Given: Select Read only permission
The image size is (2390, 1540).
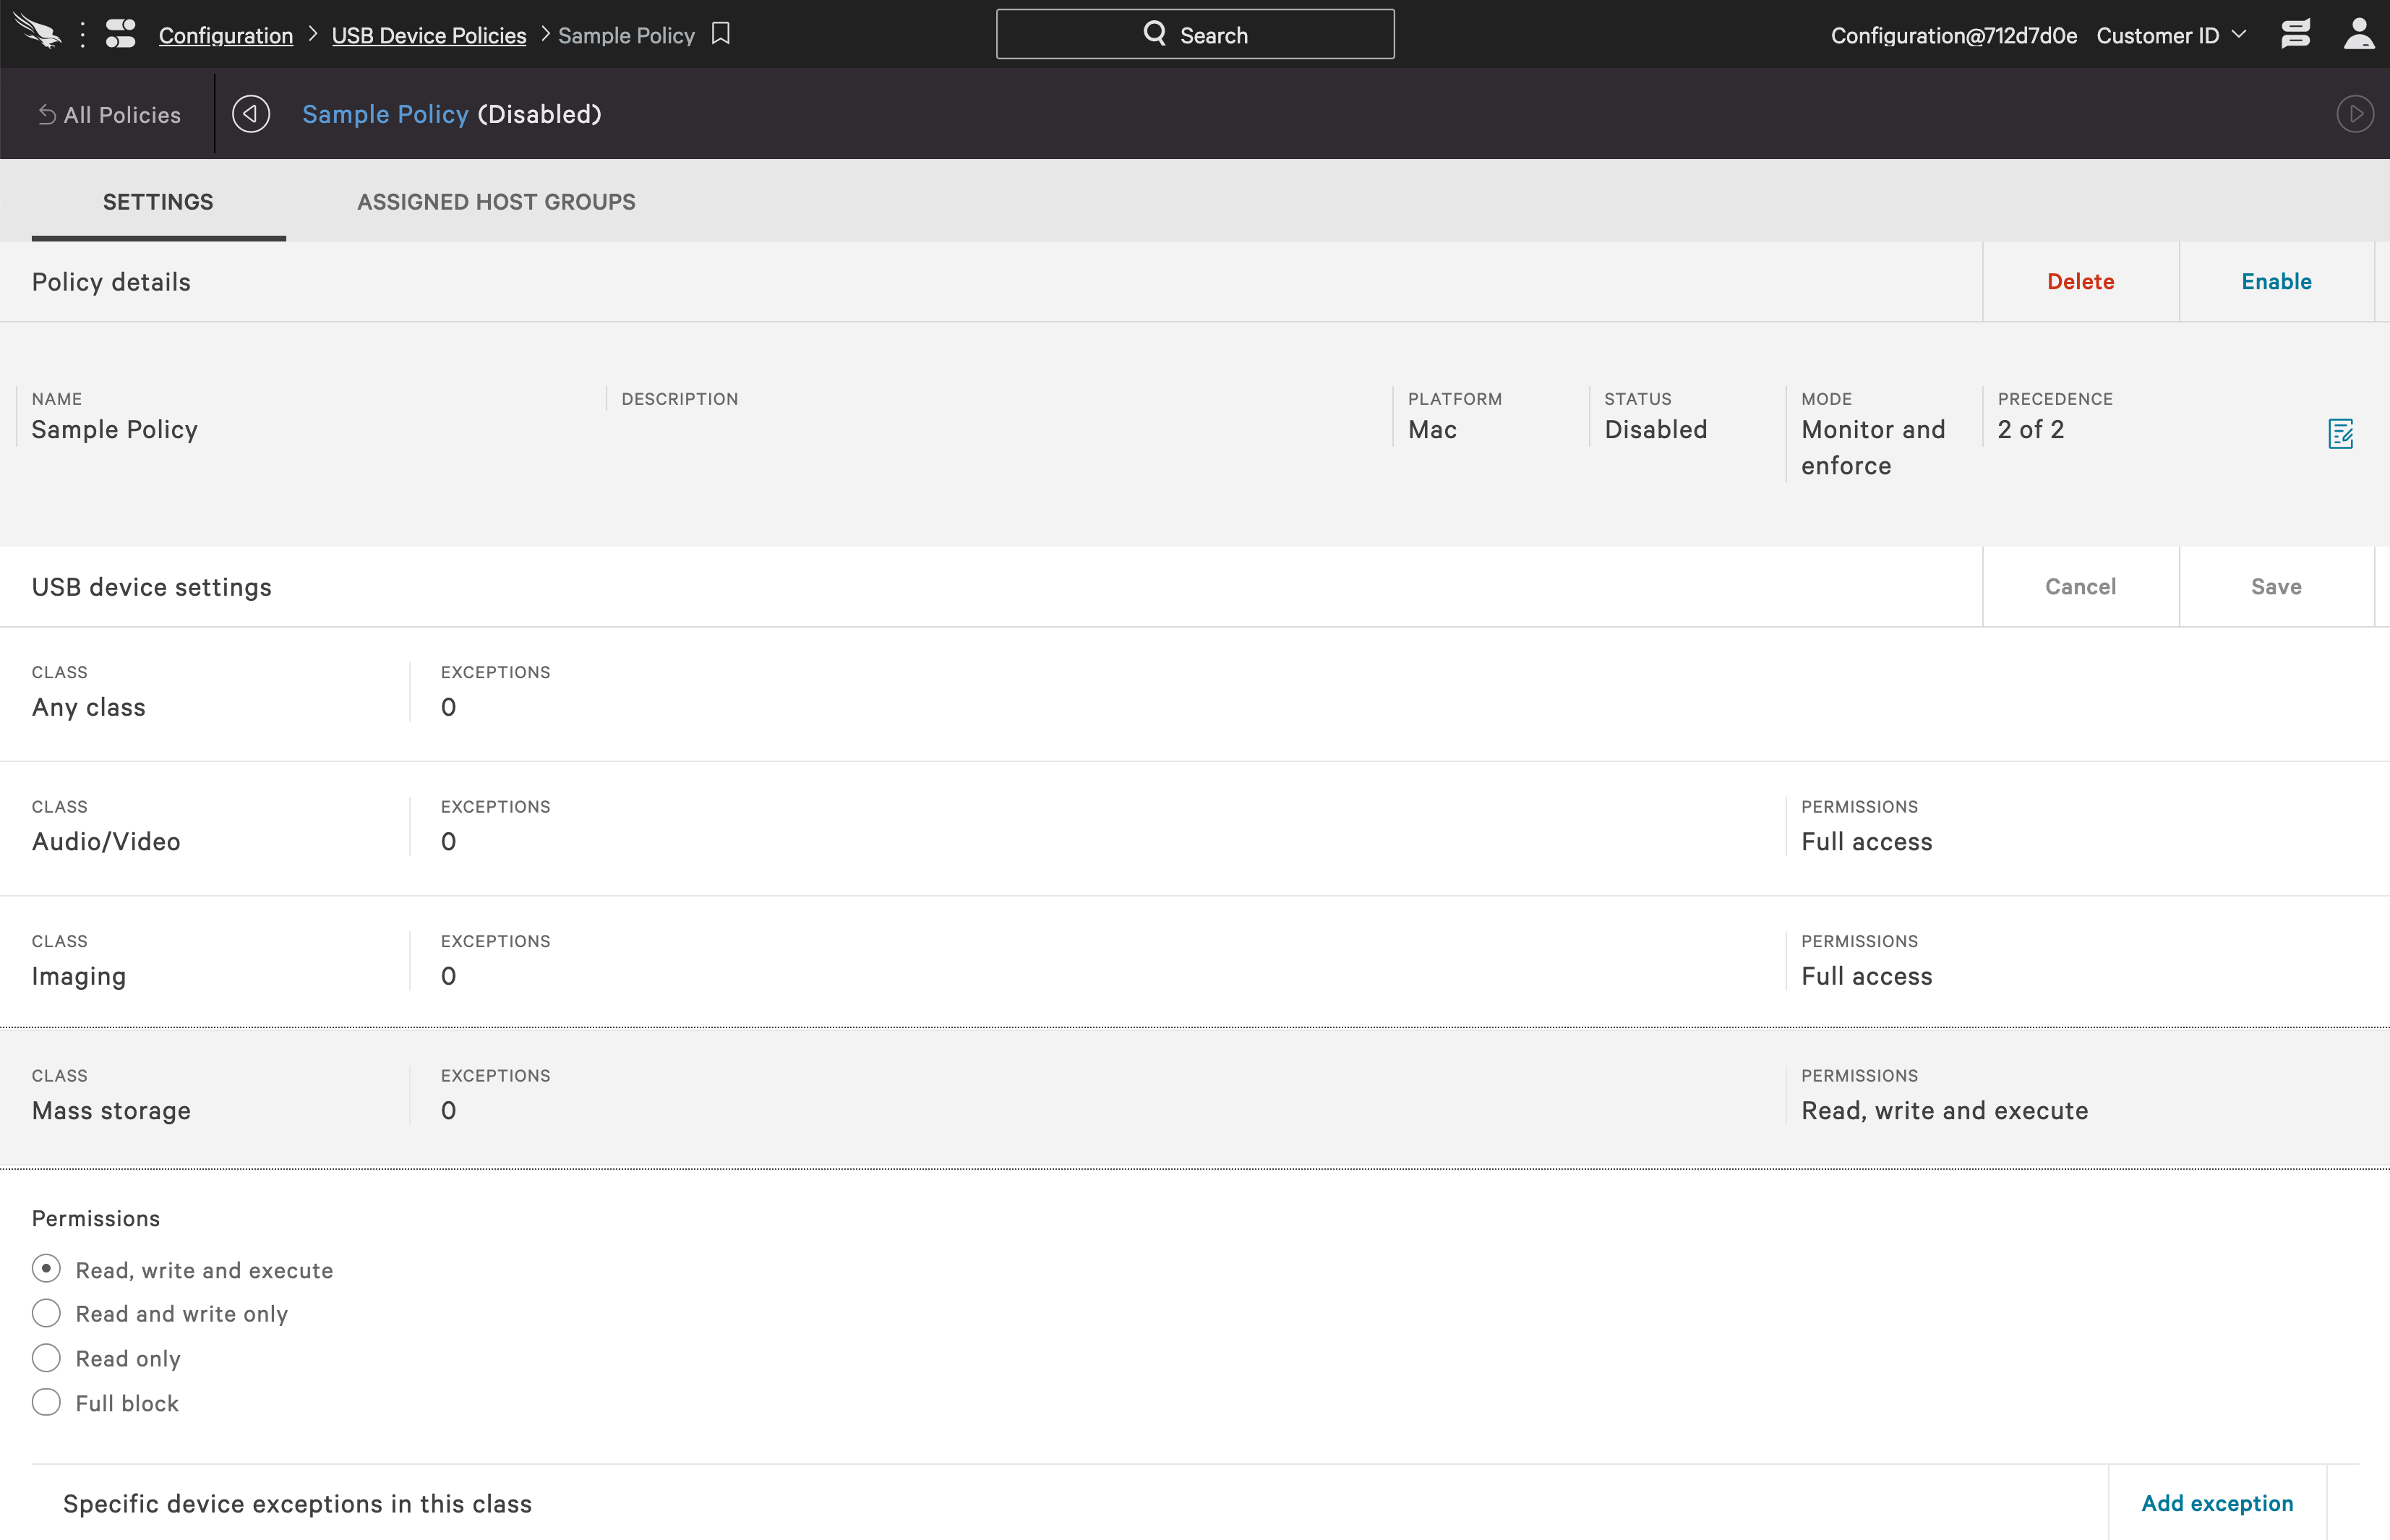Looking at the screenshot, I should [46, 1358].
